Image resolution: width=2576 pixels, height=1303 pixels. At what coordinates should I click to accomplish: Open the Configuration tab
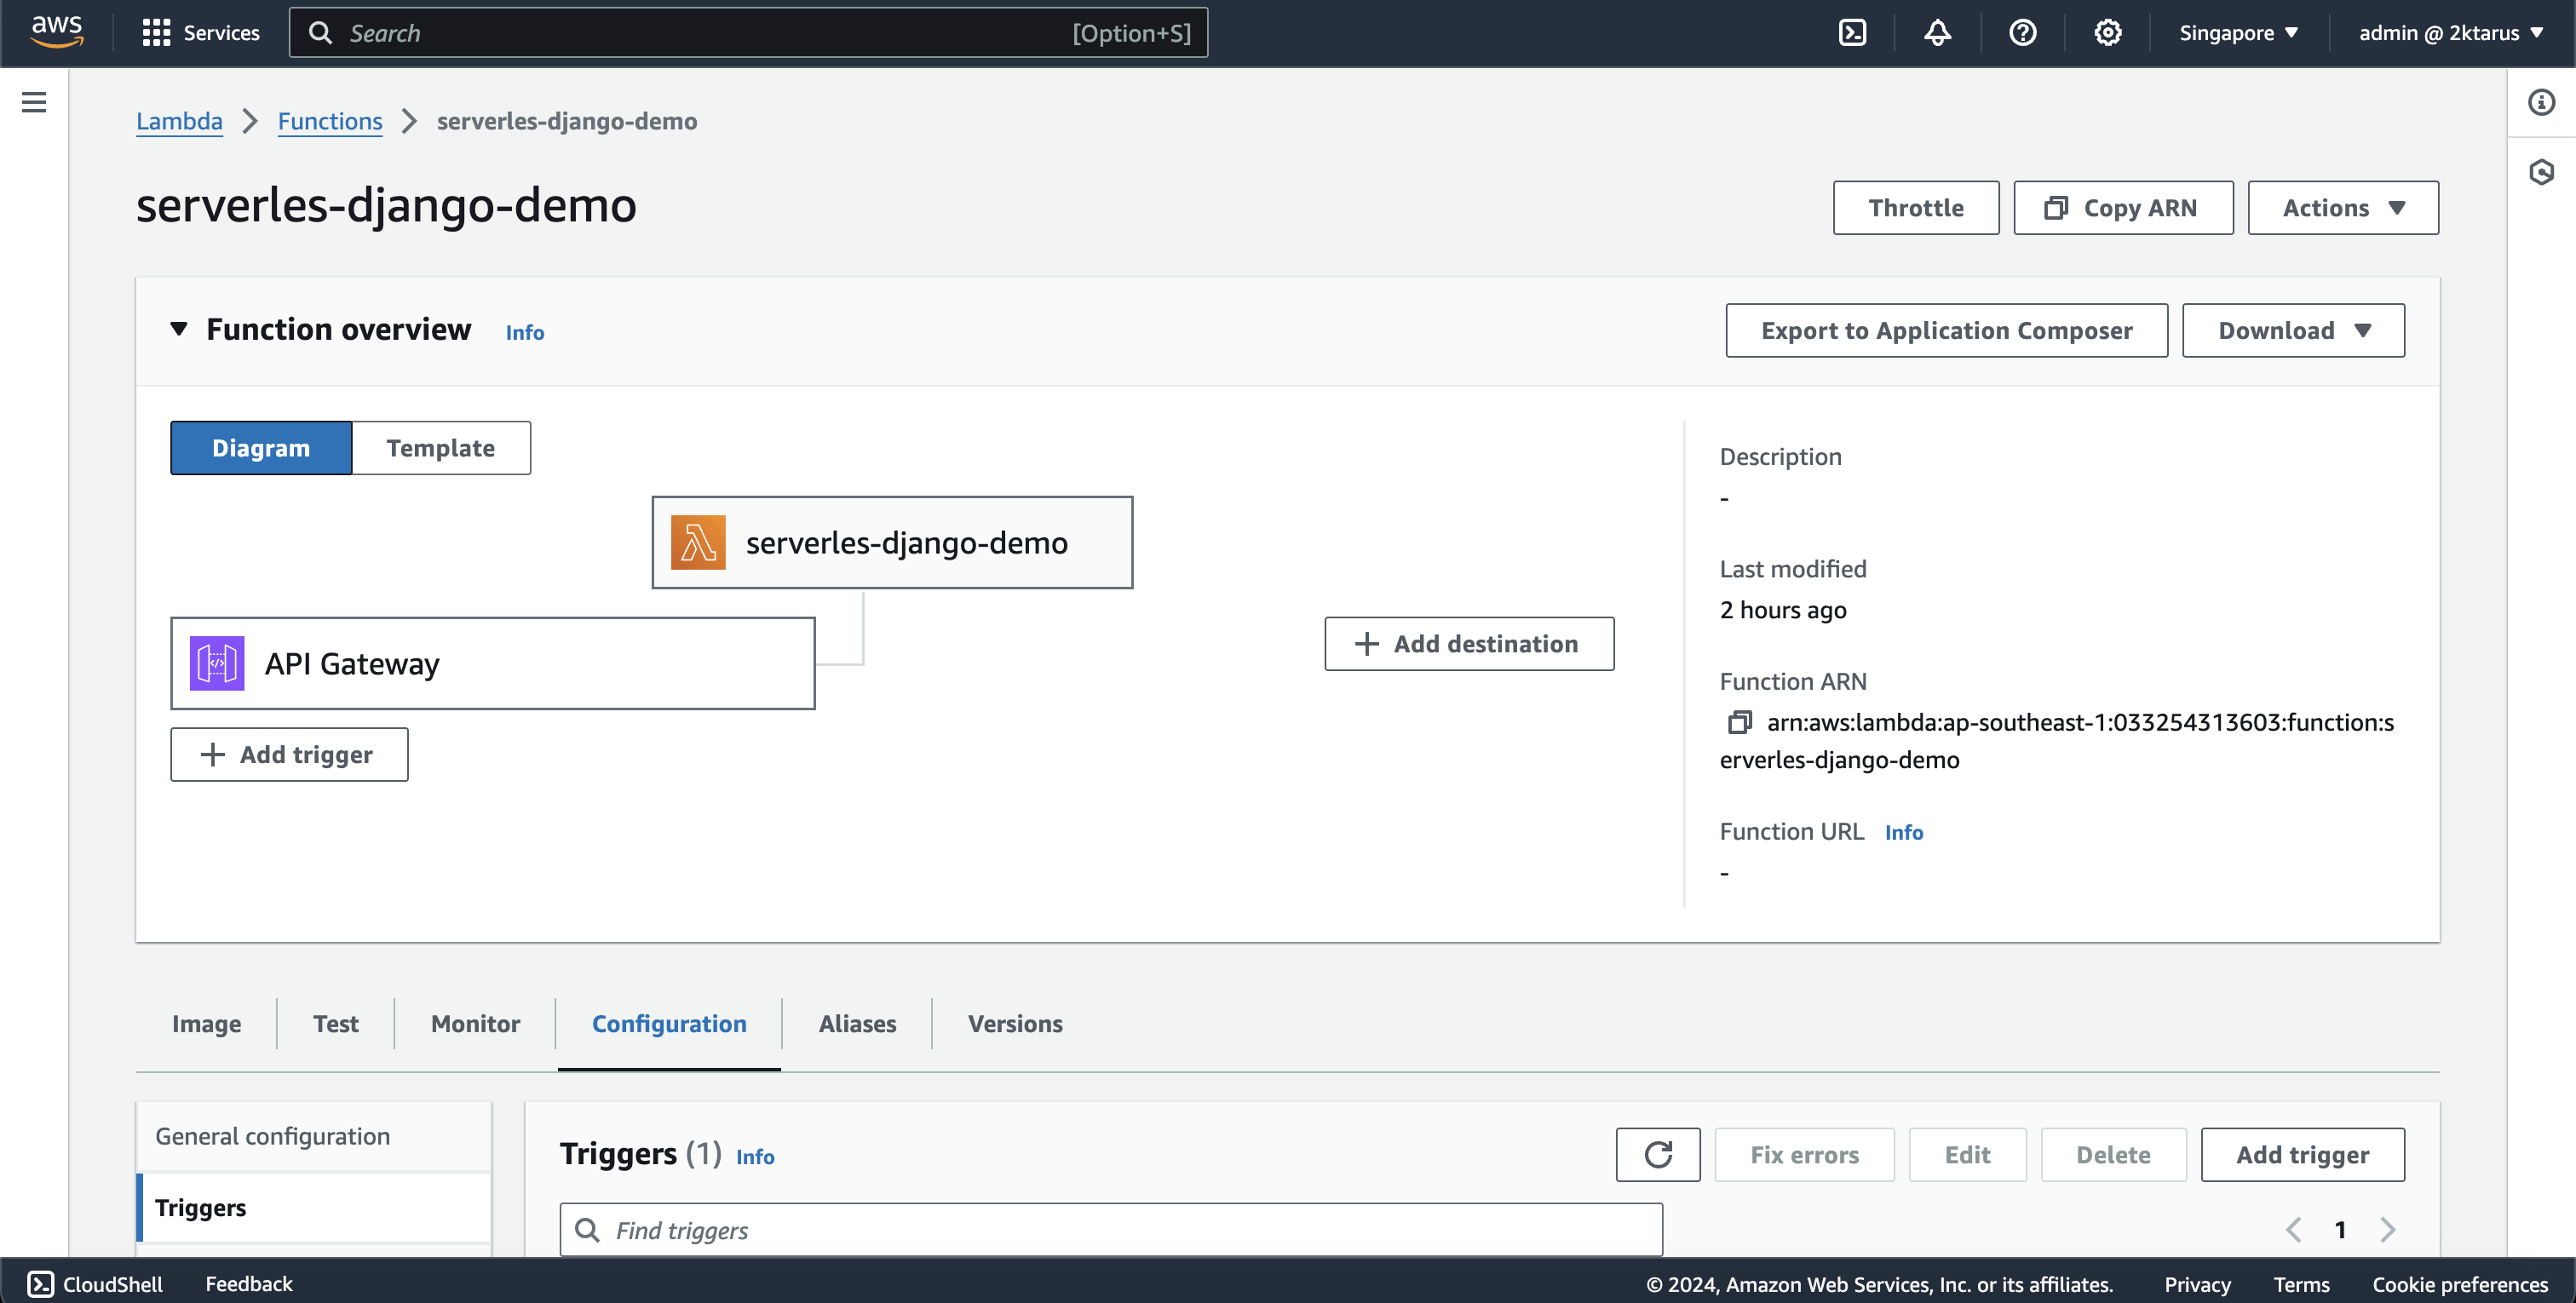tap(669, 1023)
